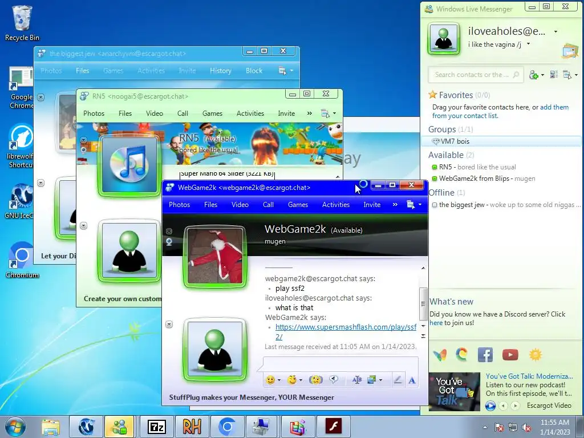The width and height of the screenshot is (584, 438).
Task: Open the winks picker in chat toolbar
Action: (292, 380)
